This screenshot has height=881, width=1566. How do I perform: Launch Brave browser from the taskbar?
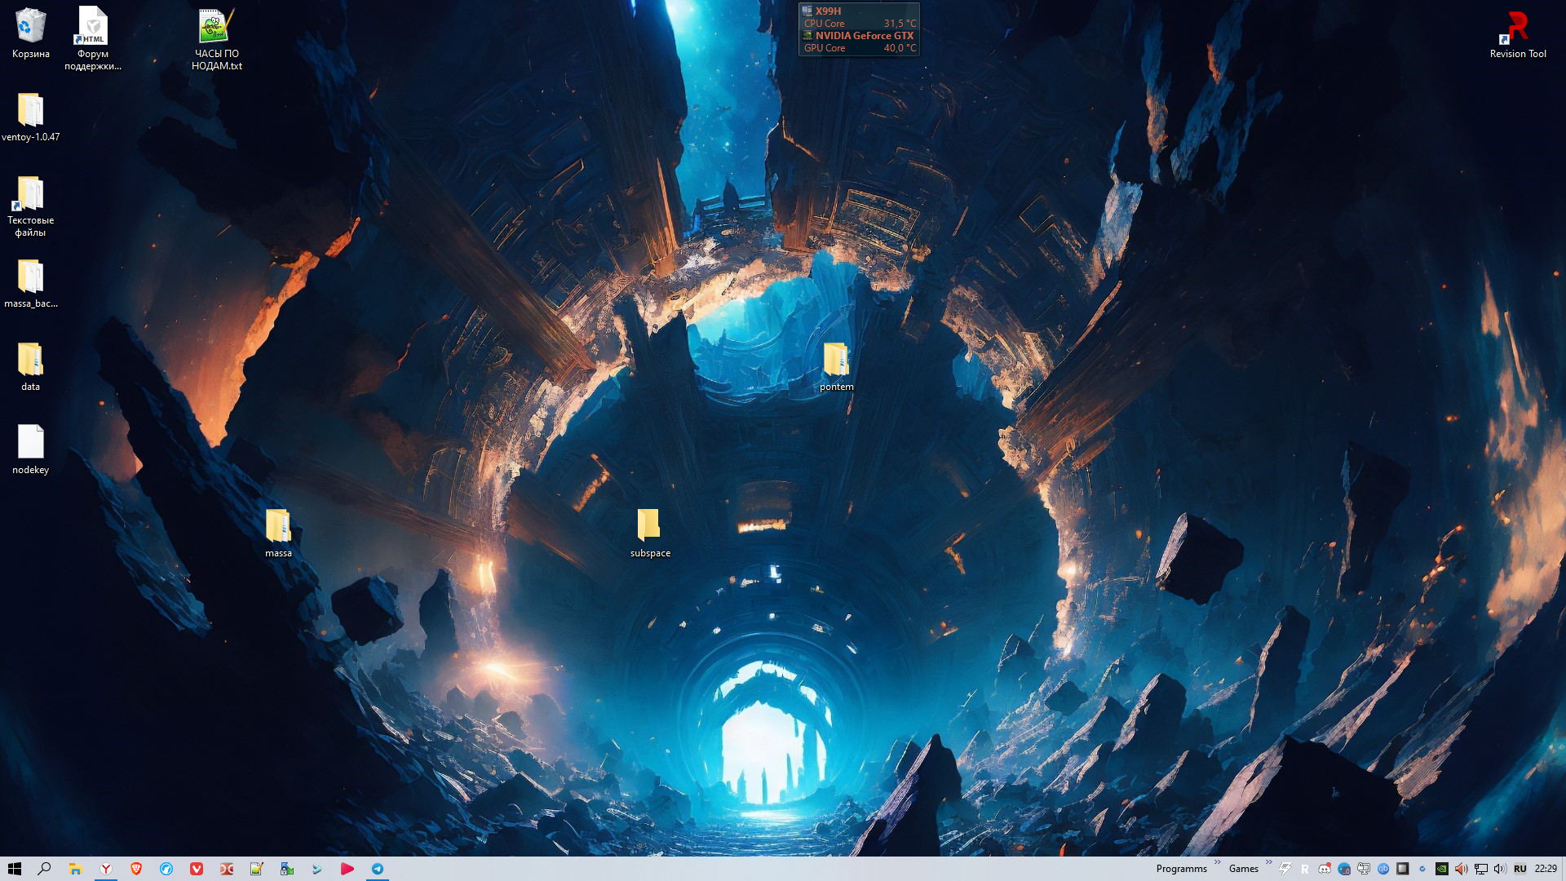coord(136,869)
